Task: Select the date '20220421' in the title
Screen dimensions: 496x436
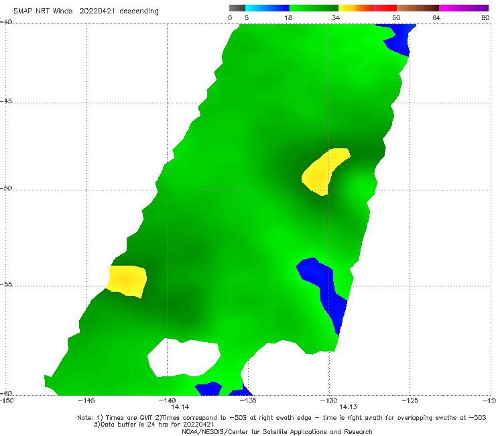Action: (97, 11)
